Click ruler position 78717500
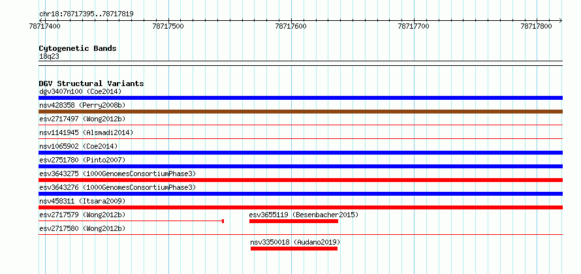581x274 pixels. point(168,26)
